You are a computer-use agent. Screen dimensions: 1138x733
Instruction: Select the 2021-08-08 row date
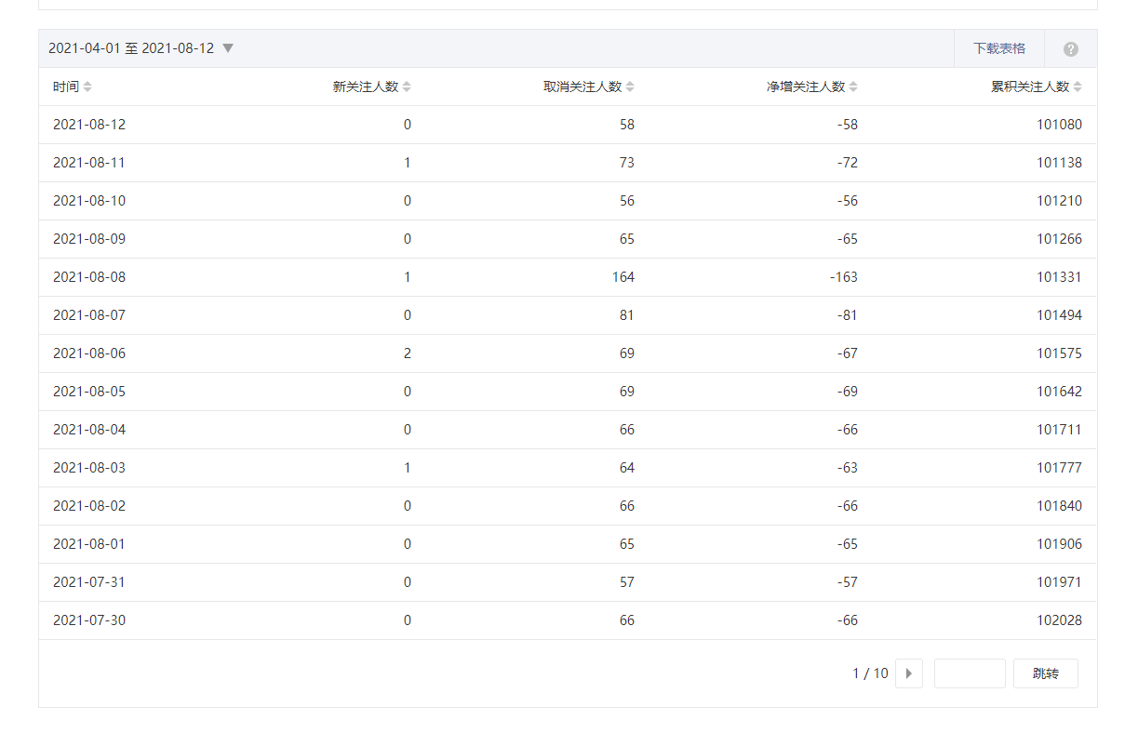click(x=89, y=277)
